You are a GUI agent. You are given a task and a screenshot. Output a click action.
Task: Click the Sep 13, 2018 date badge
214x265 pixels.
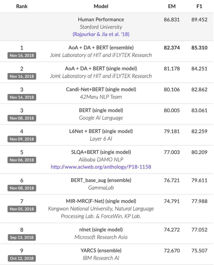(22, 237)
